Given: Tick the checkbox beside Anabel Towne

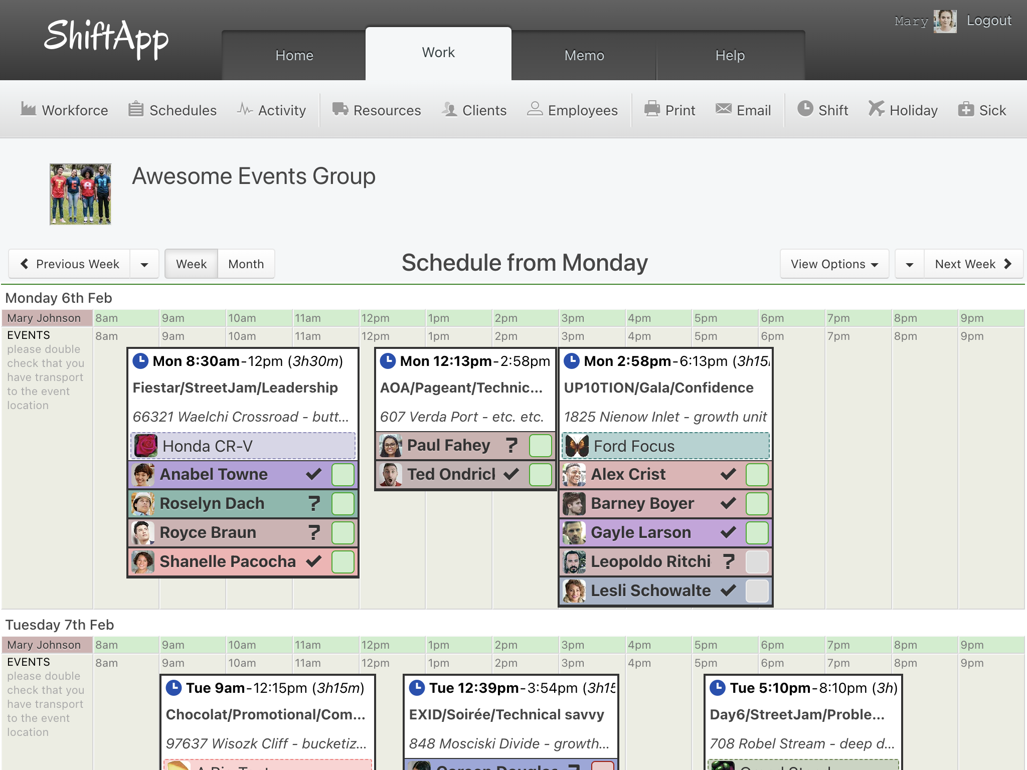Looking at the screenshot, I should 343,474.
